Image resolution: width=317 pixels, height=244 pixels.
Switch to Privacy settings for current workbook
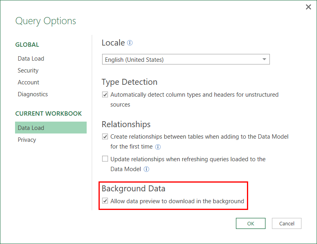27,140
